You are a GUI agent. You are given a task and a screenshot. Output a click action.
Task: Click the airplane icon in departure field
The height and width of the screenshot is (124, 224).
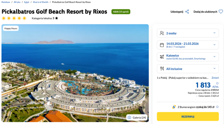coord(162,57)
